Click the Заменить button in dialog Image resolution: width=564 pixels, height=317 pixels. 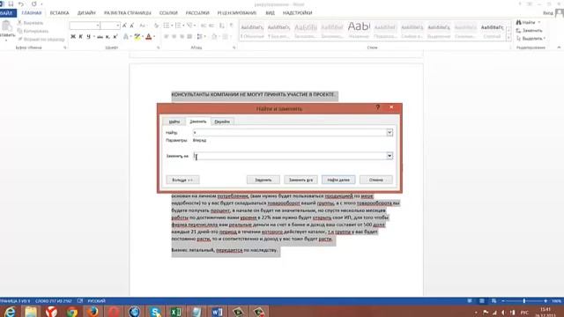point(263,180)
